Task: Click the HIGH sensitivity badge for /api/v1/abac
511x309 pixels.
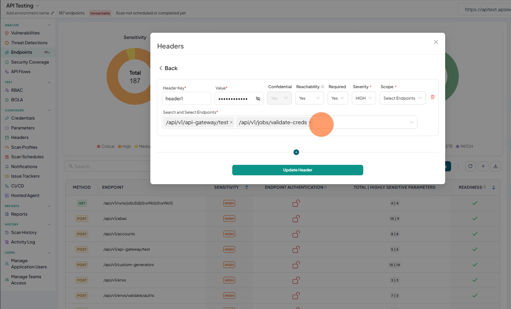Action: (229, 219)
